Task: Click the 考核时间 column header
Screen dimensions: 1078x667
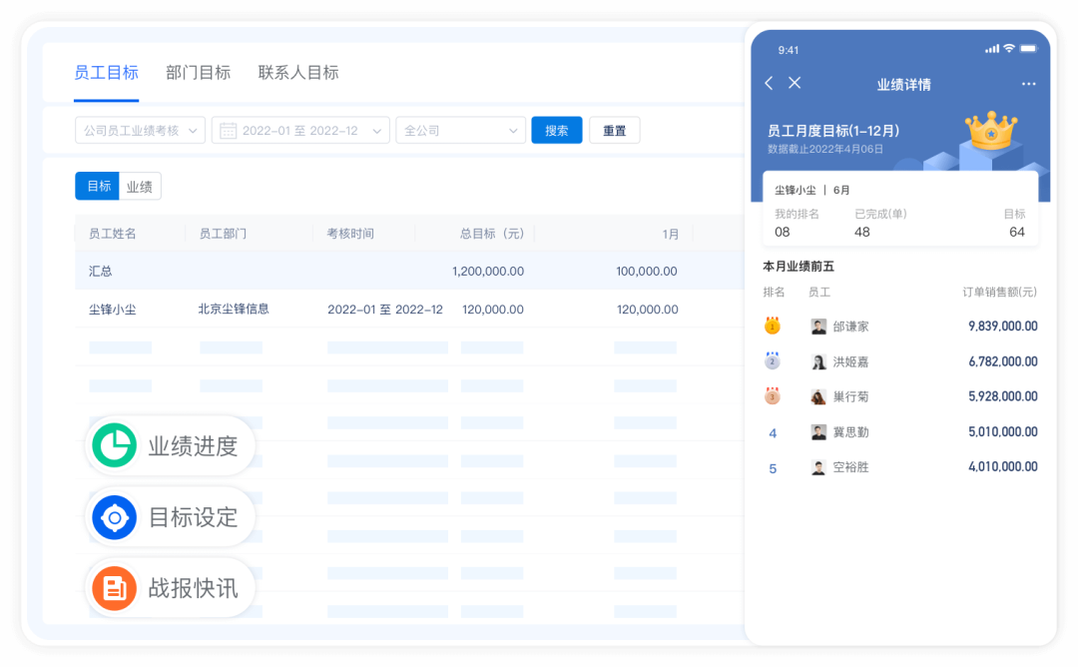Action: tap(350, 234)
